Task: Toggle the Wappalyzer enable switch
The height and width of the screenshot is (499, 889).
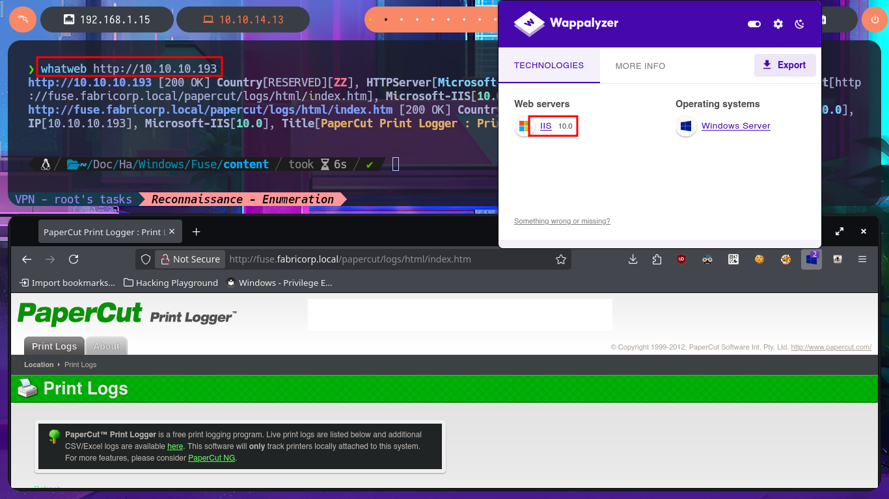Action: (x=754, y=24)
